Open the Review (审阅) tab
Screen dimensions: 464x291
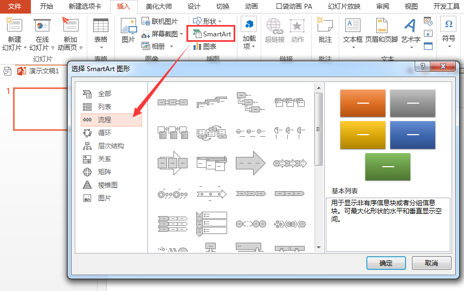pos(382,6)
